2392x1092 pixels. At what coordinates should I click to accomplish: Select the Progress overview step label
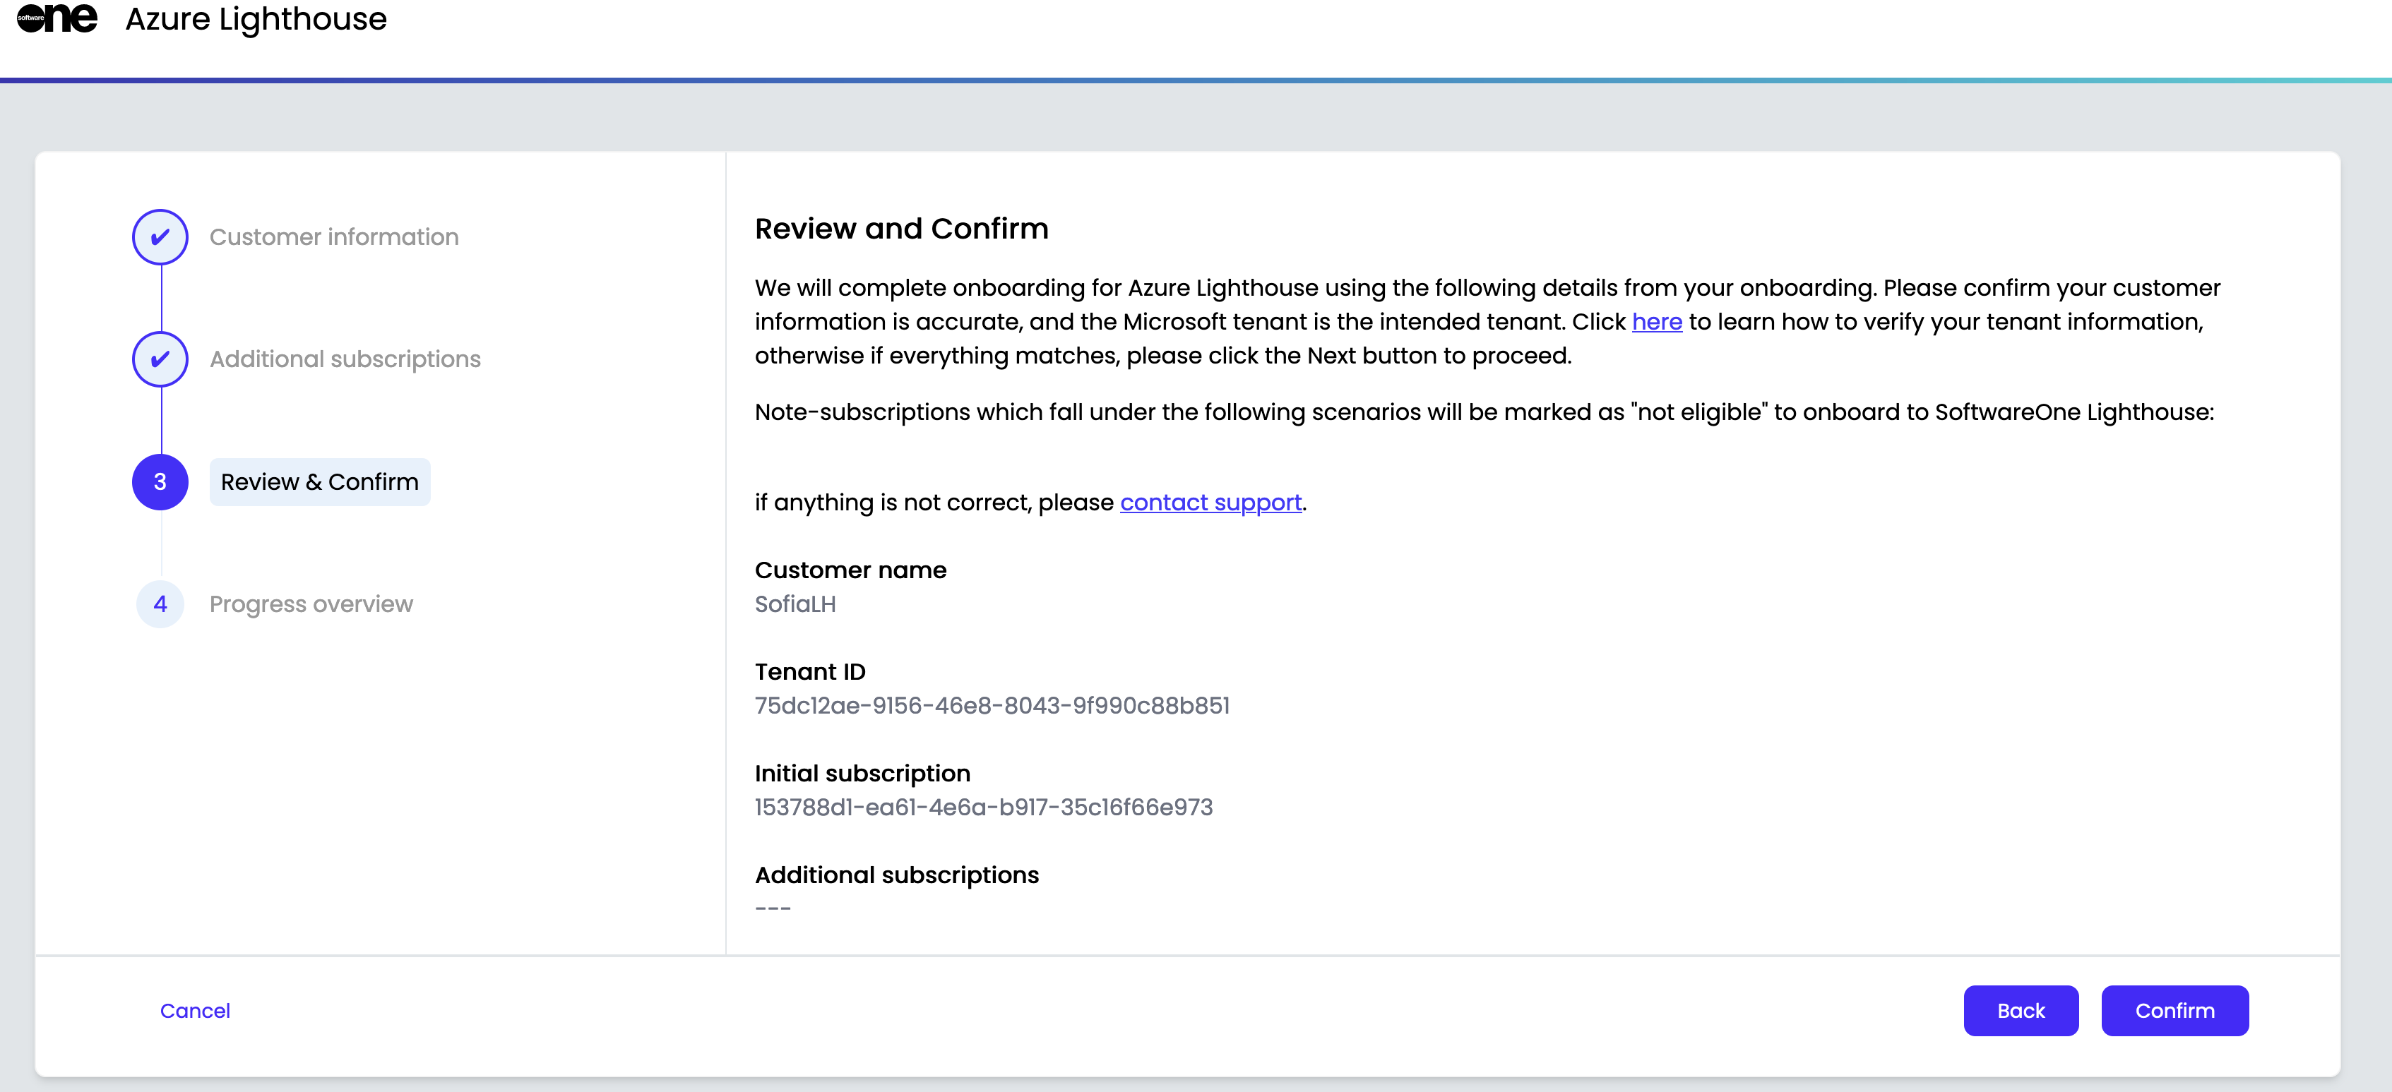tap(310, 604)
